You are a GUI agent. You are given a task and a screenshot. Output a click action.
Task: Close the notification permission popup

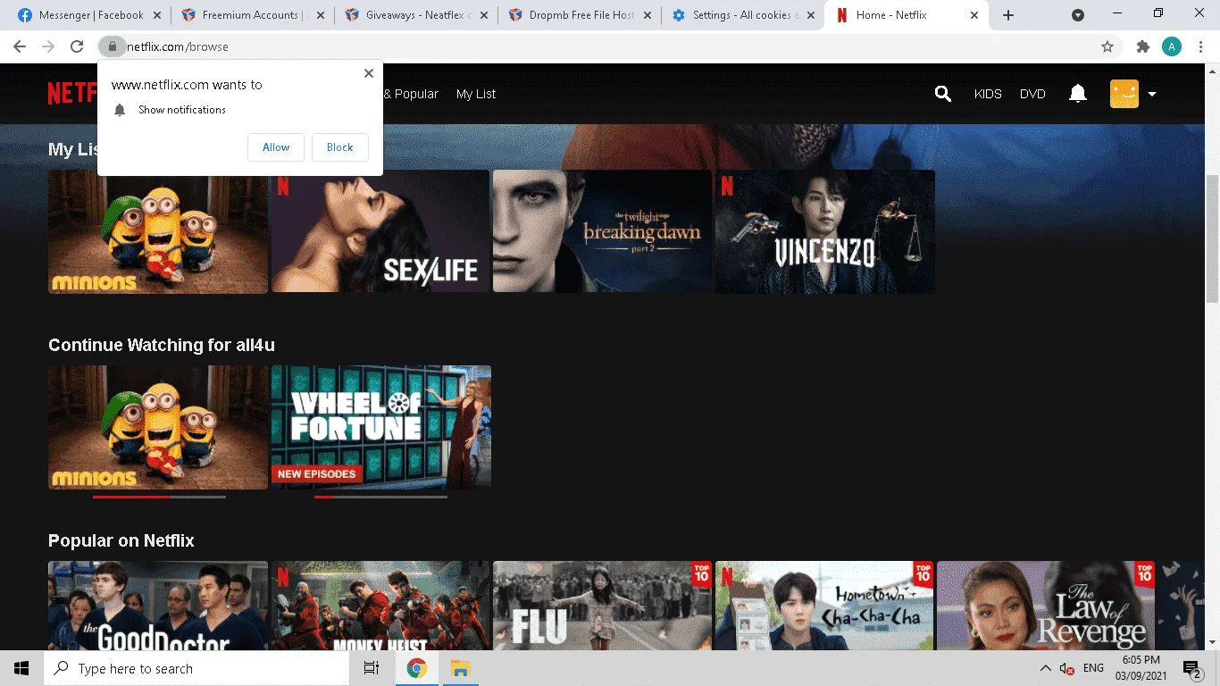(369, 73)
